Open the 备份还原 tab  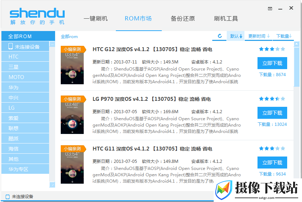pyautogui.click(x=183, y=18)
